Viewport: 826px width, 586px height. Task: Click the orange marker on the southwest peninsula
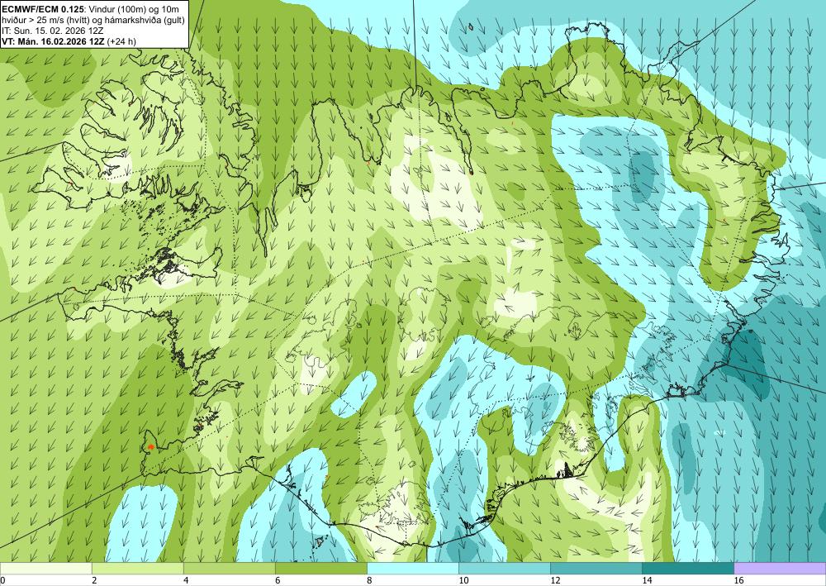150,447
